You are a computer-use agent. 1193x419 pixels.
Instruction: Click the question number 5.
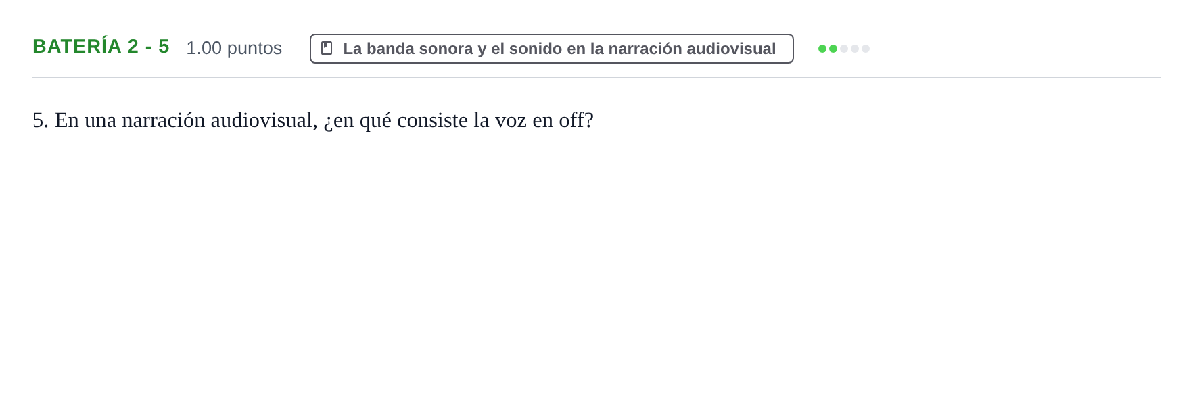(41, 120)
